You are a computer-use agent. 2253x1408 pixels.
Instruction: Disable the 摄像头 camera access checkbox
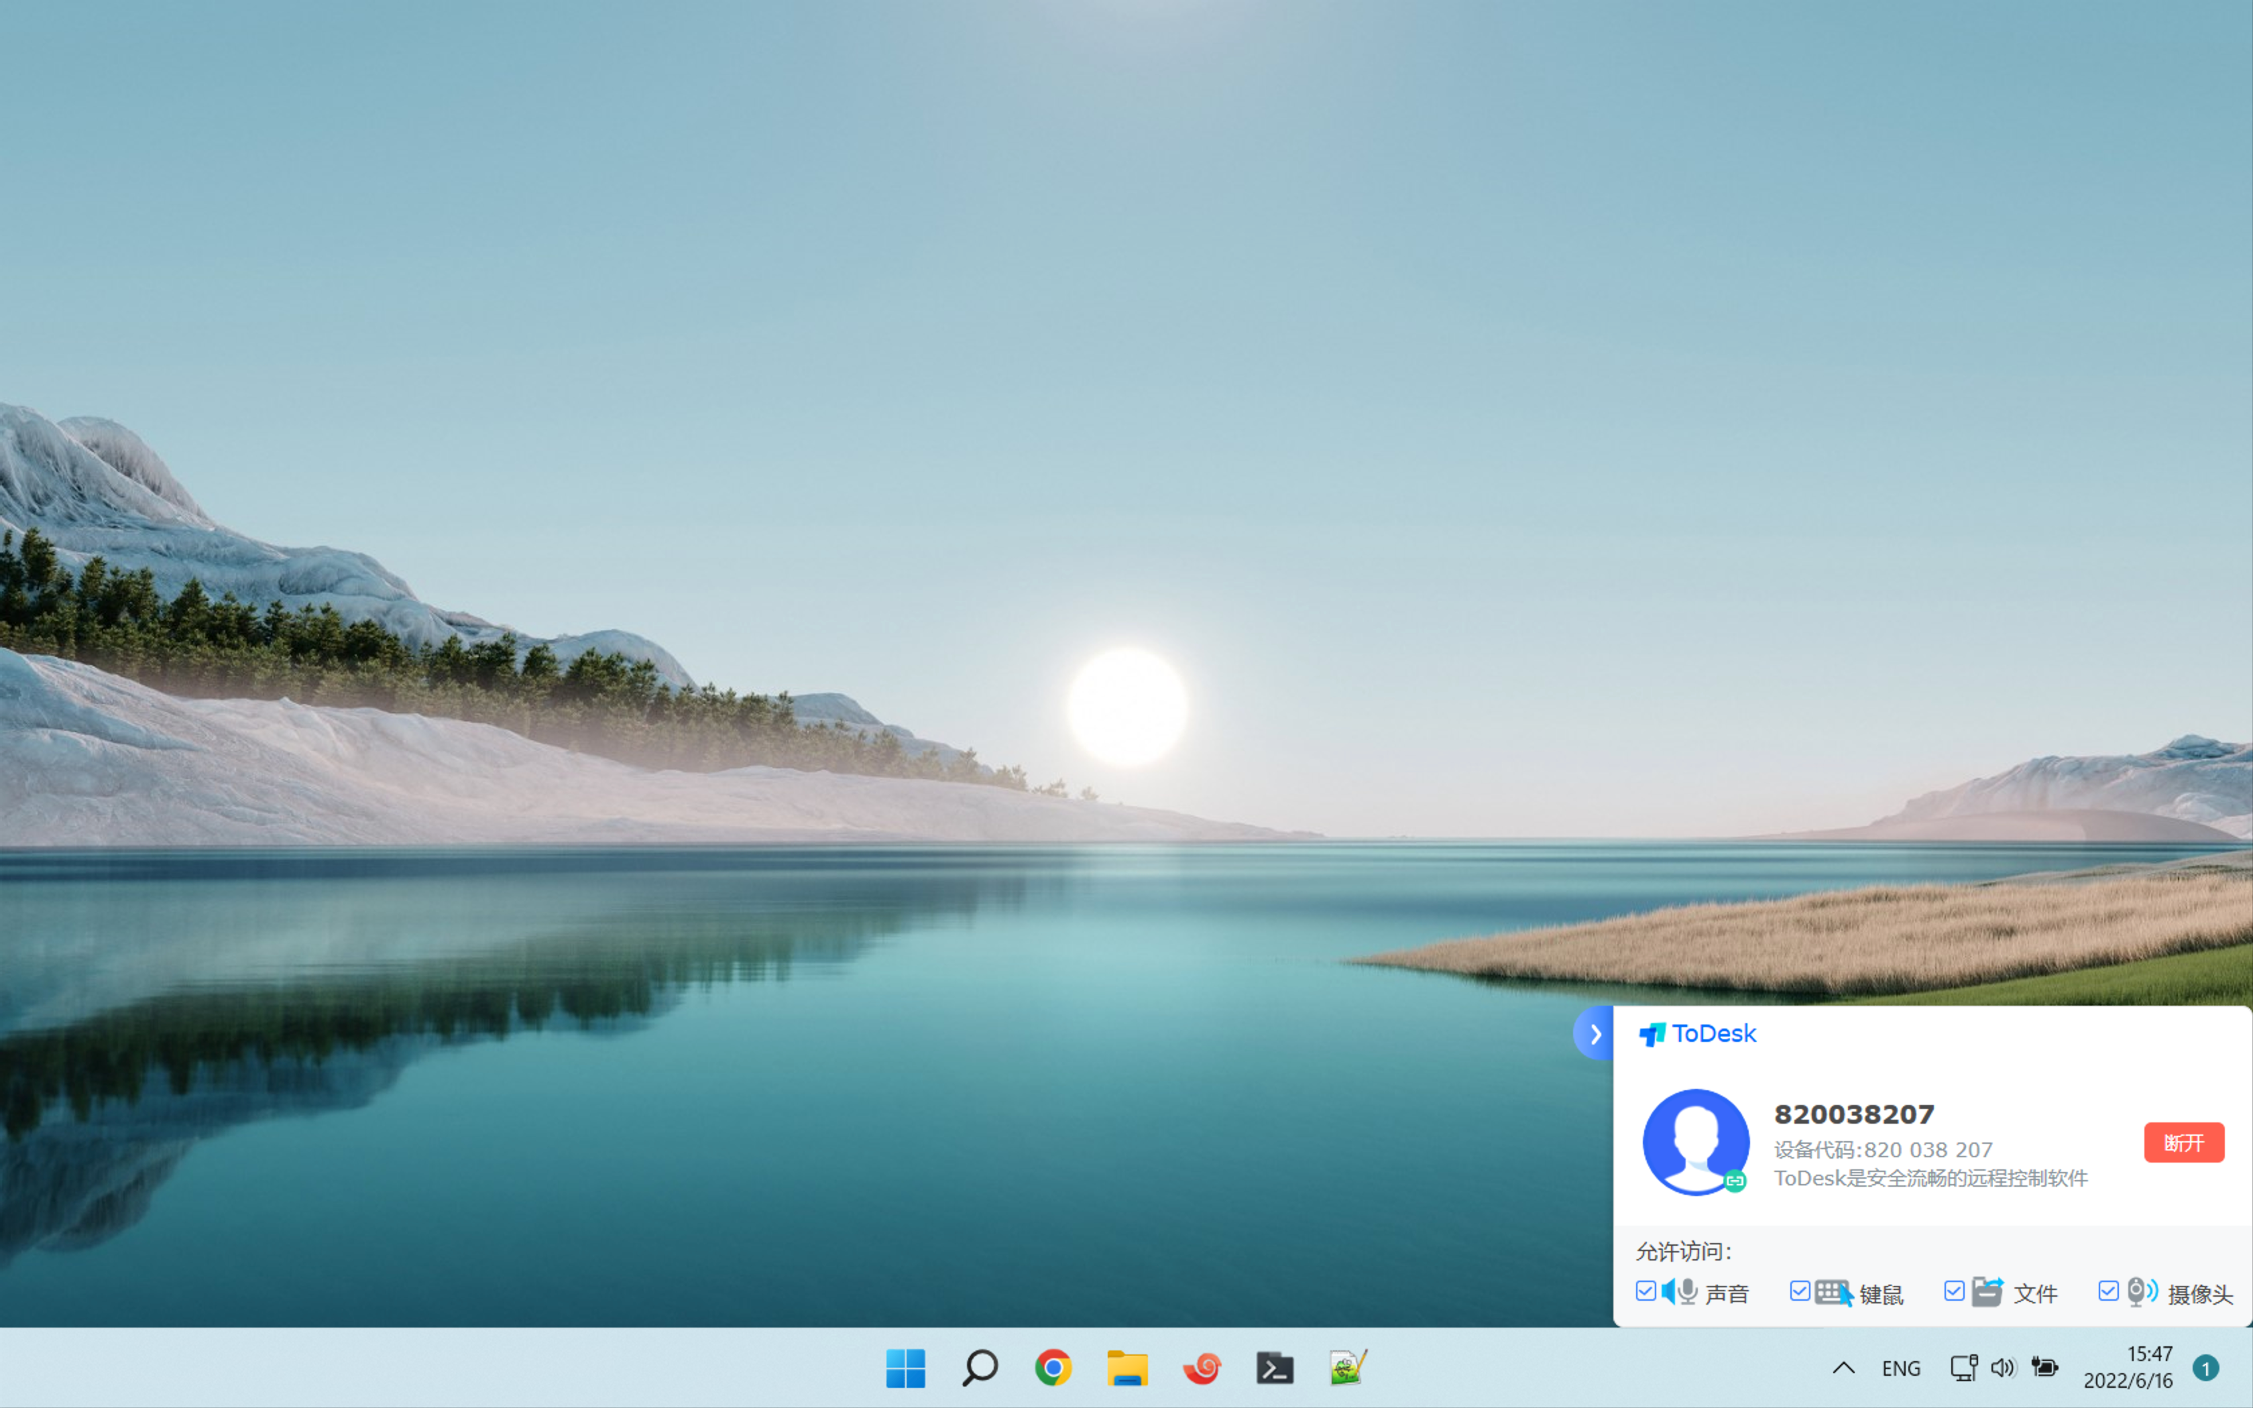tap(2109, 1291)
